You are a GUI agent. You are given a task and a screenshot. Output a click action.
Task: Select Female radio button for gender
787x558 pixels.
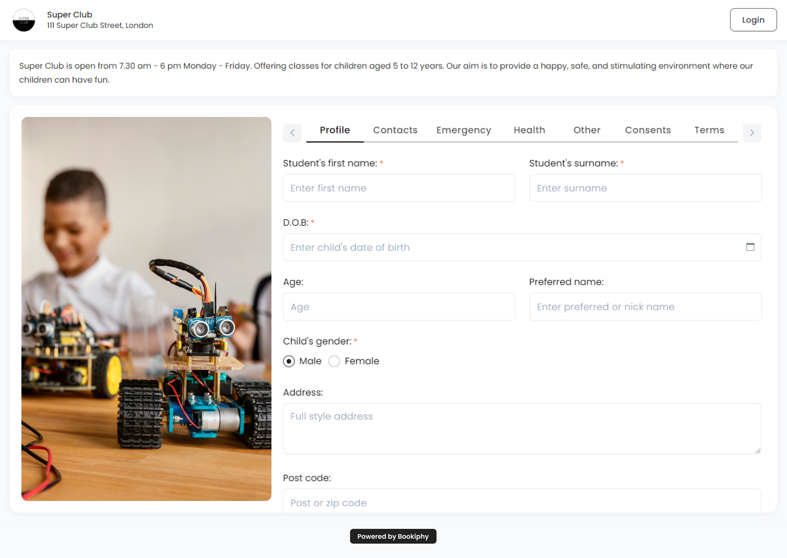tap(334, 361)
